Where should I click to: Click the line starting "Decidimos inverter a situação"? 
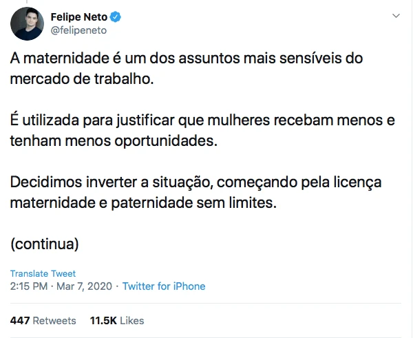tap(195, 184)
